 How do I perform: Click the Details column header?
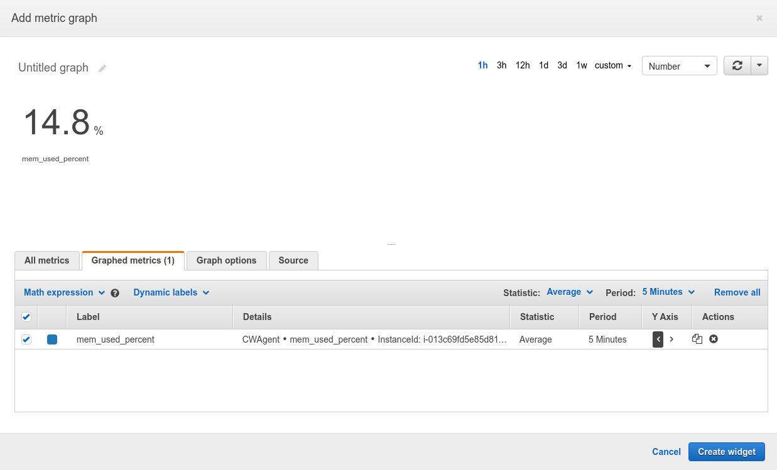372,317
